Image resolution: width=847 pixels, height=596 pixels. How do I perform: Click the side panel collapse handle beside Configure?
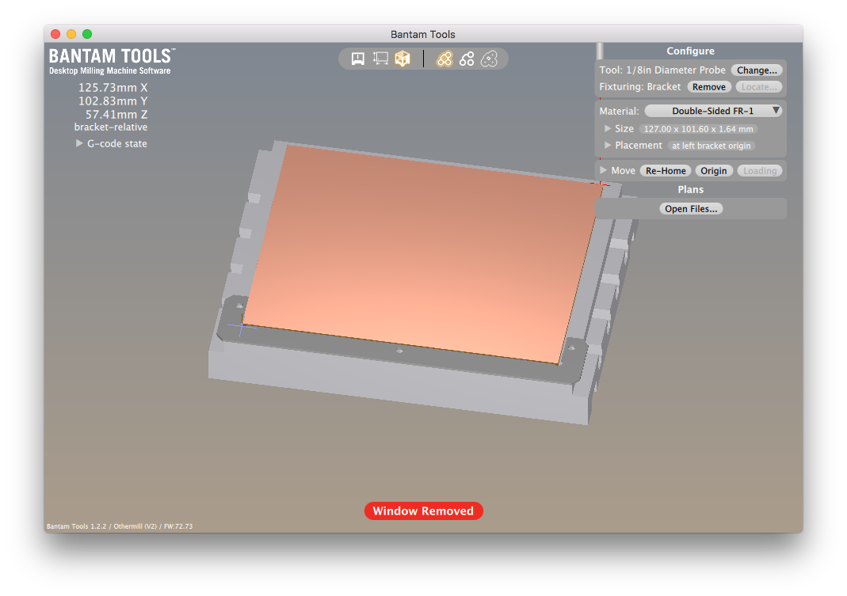[x=600, y=51]
